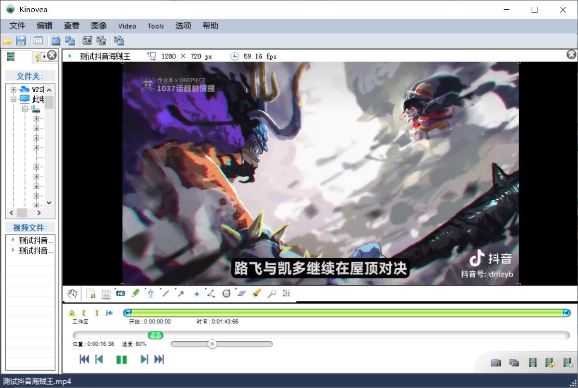
Task: Switch to two playback screens view
Action: [70, 41]
